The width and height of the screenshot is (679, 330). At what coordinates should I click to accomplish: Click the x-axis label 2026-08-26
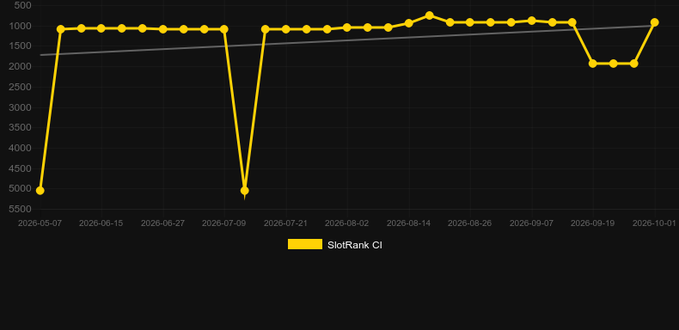click(x=470, y=223)
